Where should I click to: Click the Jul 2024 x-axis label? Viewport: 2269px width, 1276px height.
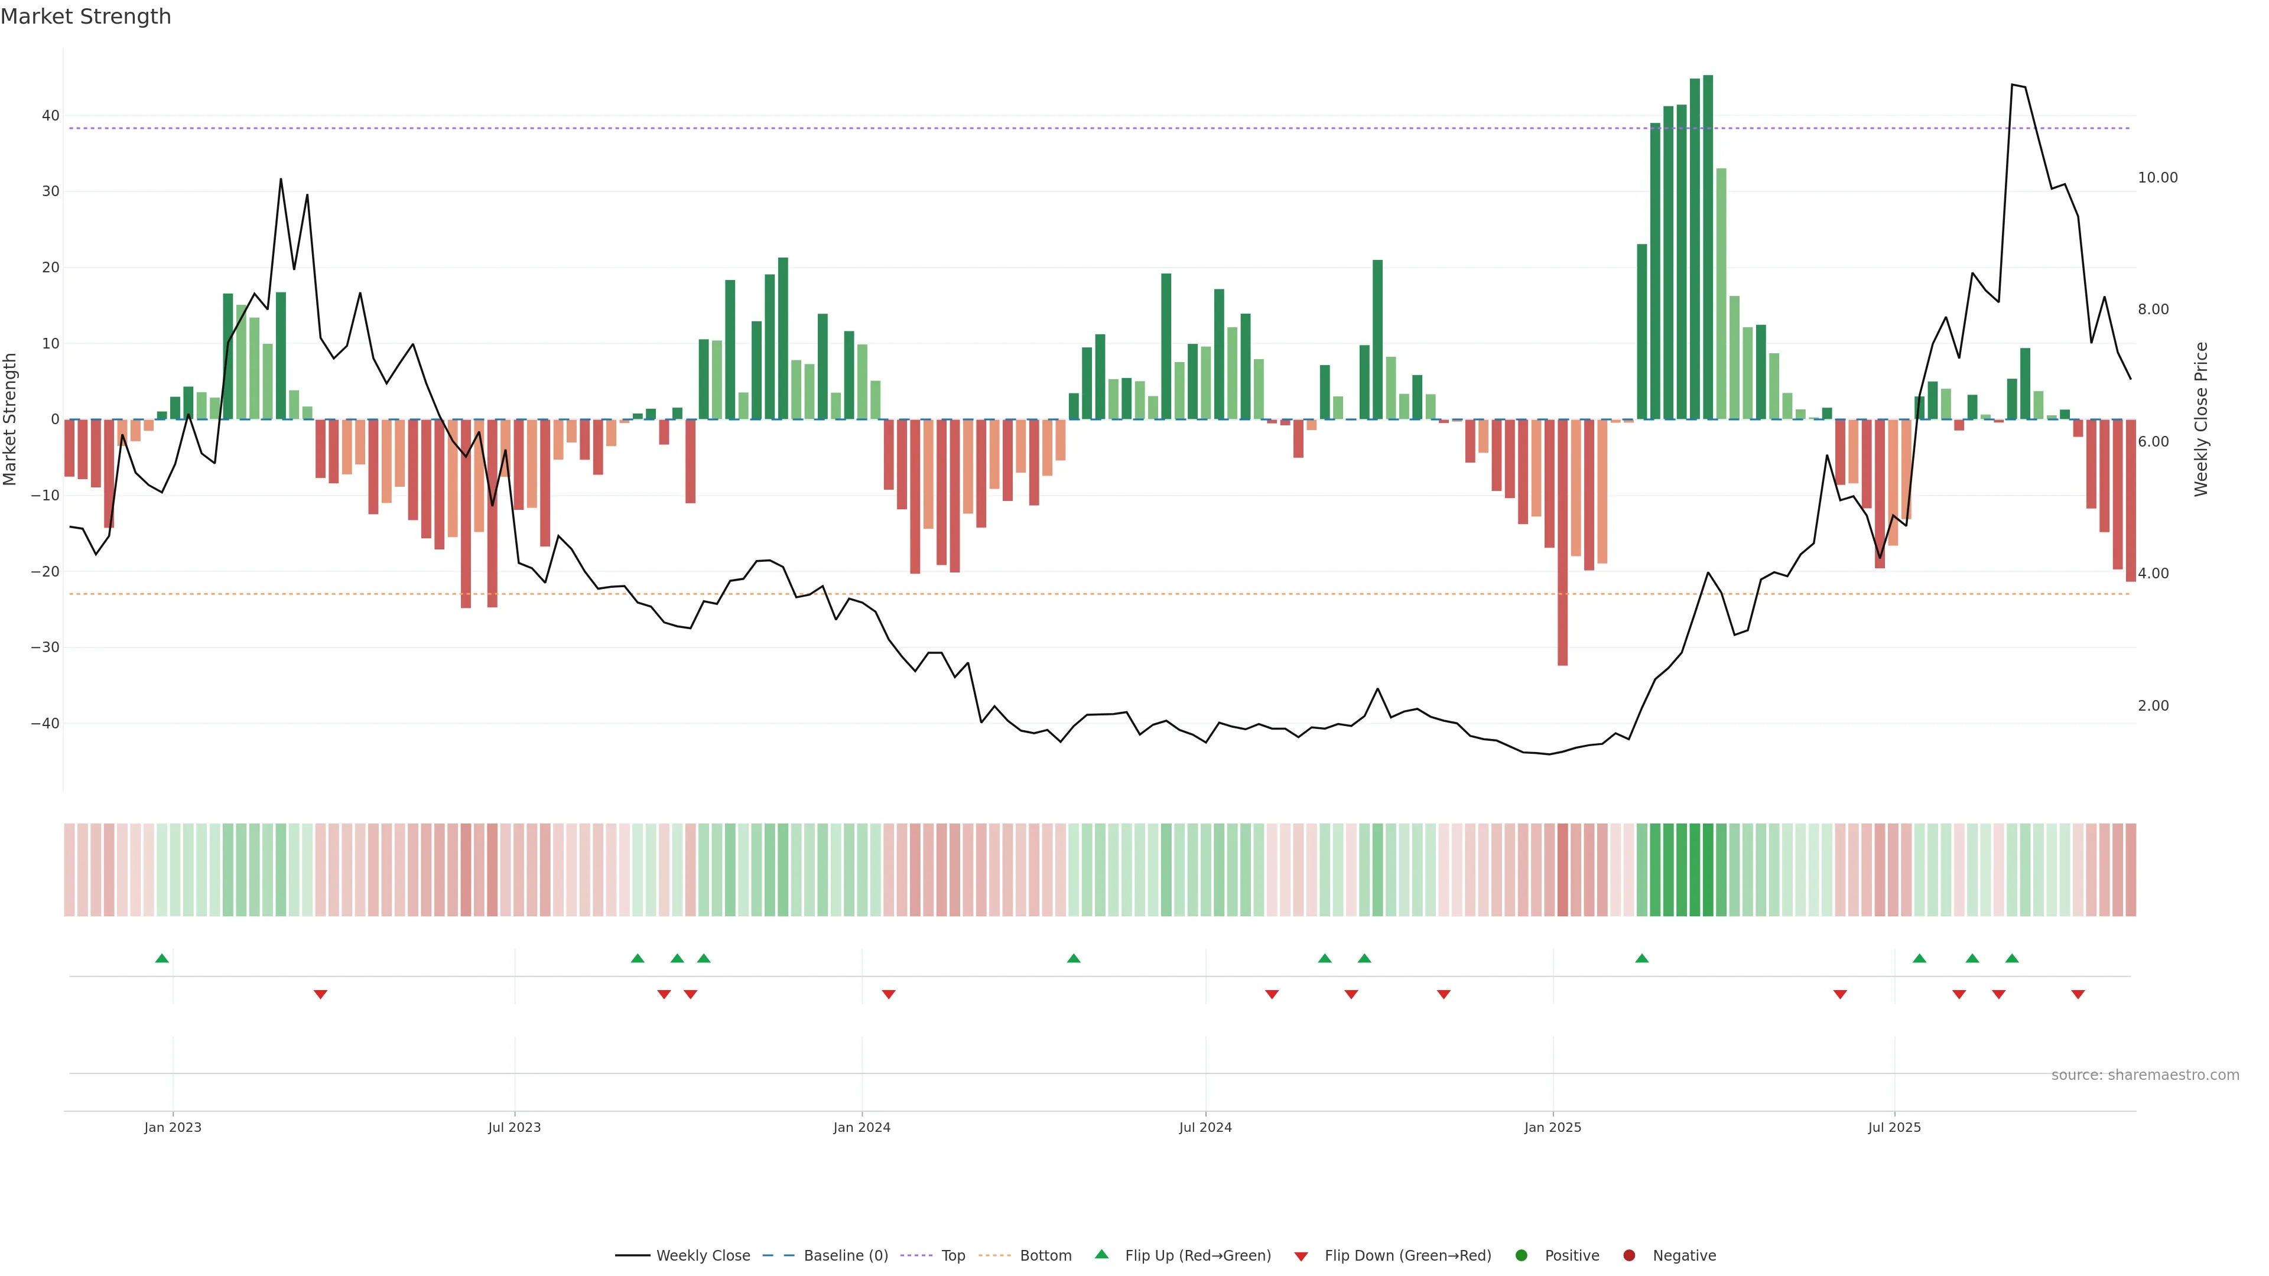point(1205,1127)
